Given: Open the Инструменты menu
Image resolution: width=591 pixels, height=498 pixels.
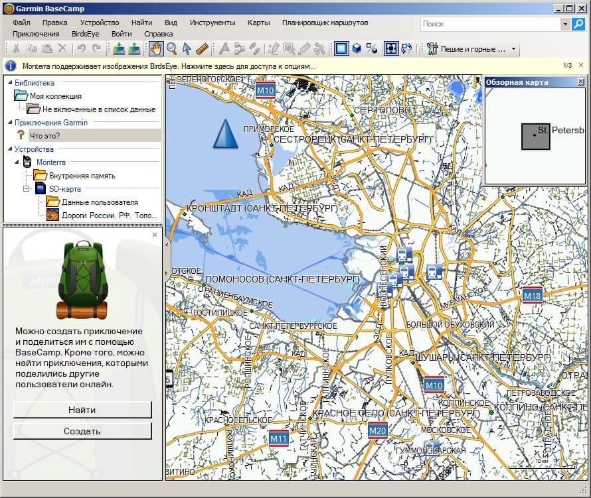Looking at the screenshot, I should (x=212, y=23).
